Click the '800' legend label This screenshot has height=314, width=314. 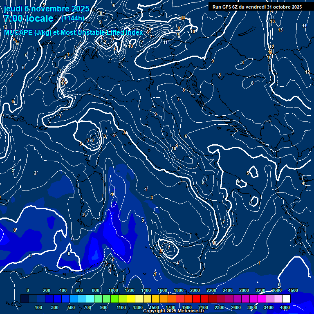pos(96,290)
